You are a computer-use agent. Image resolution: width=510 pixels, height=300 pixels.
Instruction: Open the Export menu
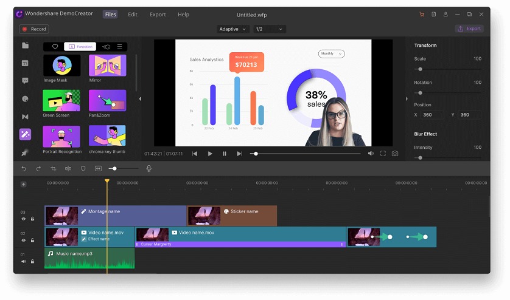158,15
